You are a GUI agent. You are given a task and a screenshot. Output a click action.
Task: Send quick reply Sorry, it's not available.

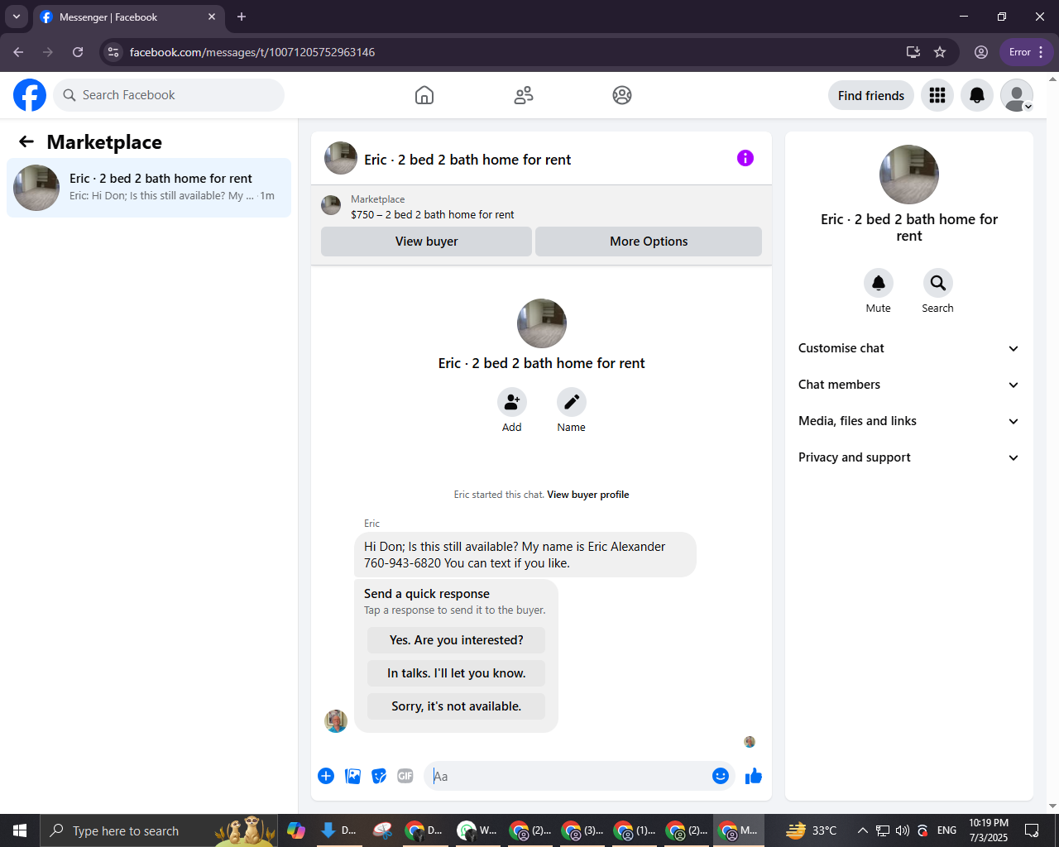[x=457, y=706]
